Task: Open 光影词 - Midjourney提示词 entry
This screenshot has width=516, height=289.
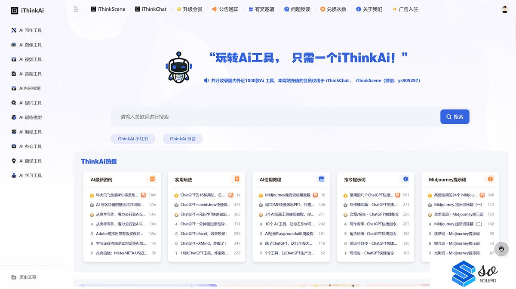Action: (457, 253)
